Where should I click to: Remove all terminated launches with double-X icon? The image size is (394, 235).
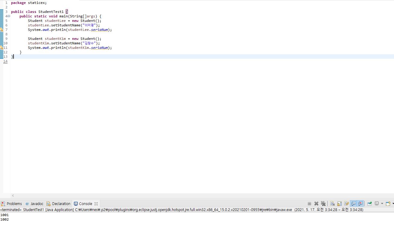point(323,204)
